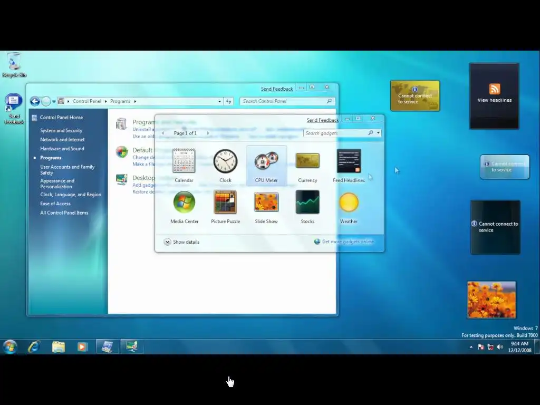Screen dimensions: 540x405
Task: Select the Picture Puzzle gadget
Action: (225, 207)
